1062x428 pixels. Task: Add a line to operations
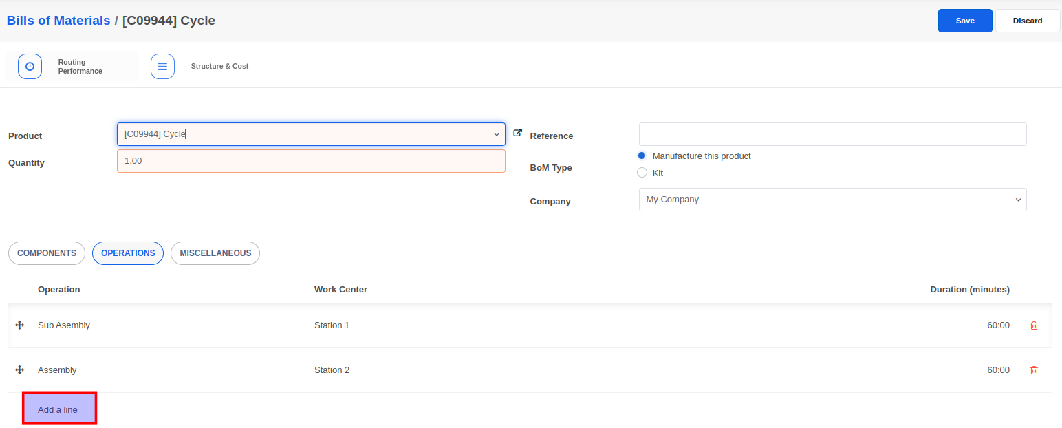tap(58, 409)
